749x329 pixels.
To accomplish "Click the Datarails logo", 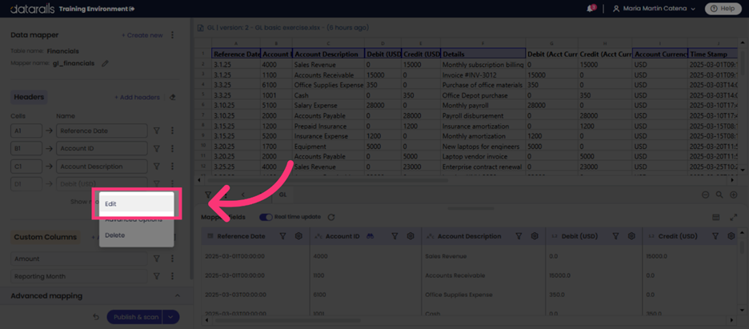I will point(33,9).
